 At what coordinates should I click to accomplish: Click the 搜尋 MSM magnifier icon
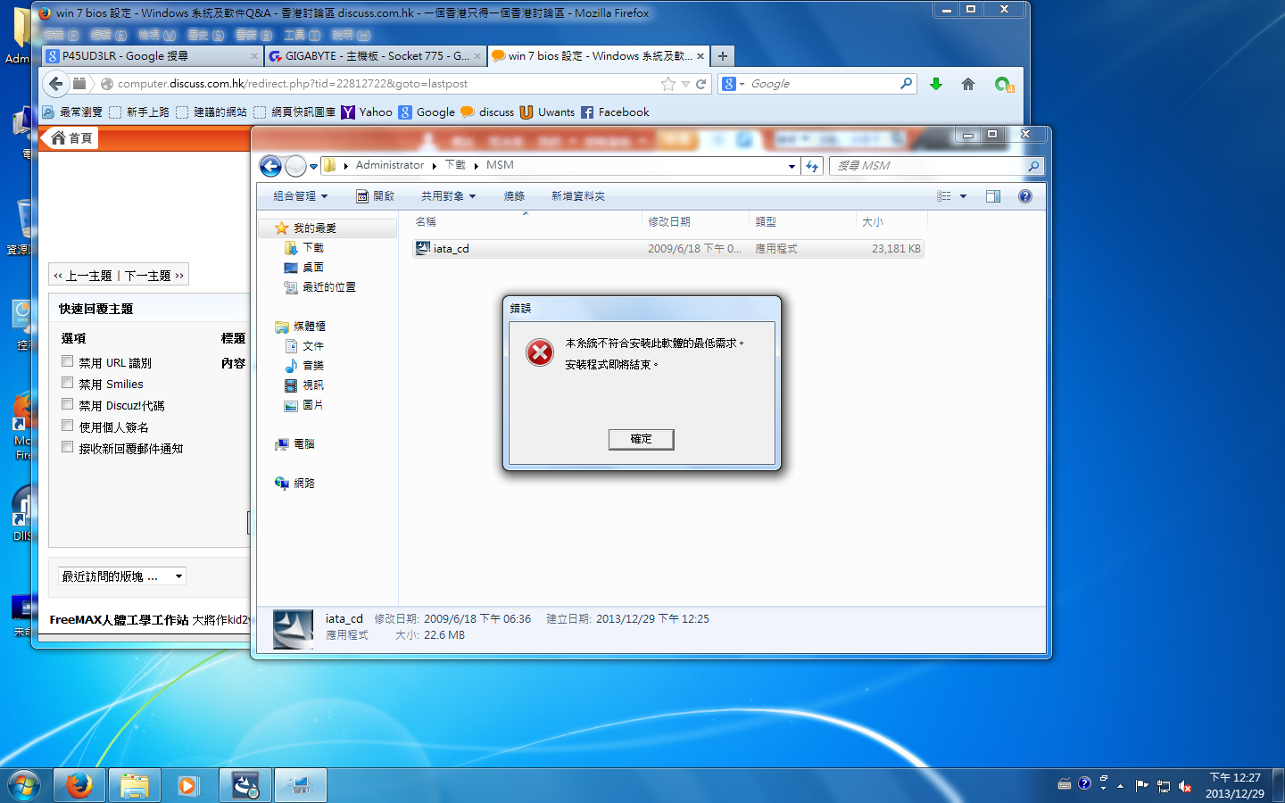tap(1033, 166)
